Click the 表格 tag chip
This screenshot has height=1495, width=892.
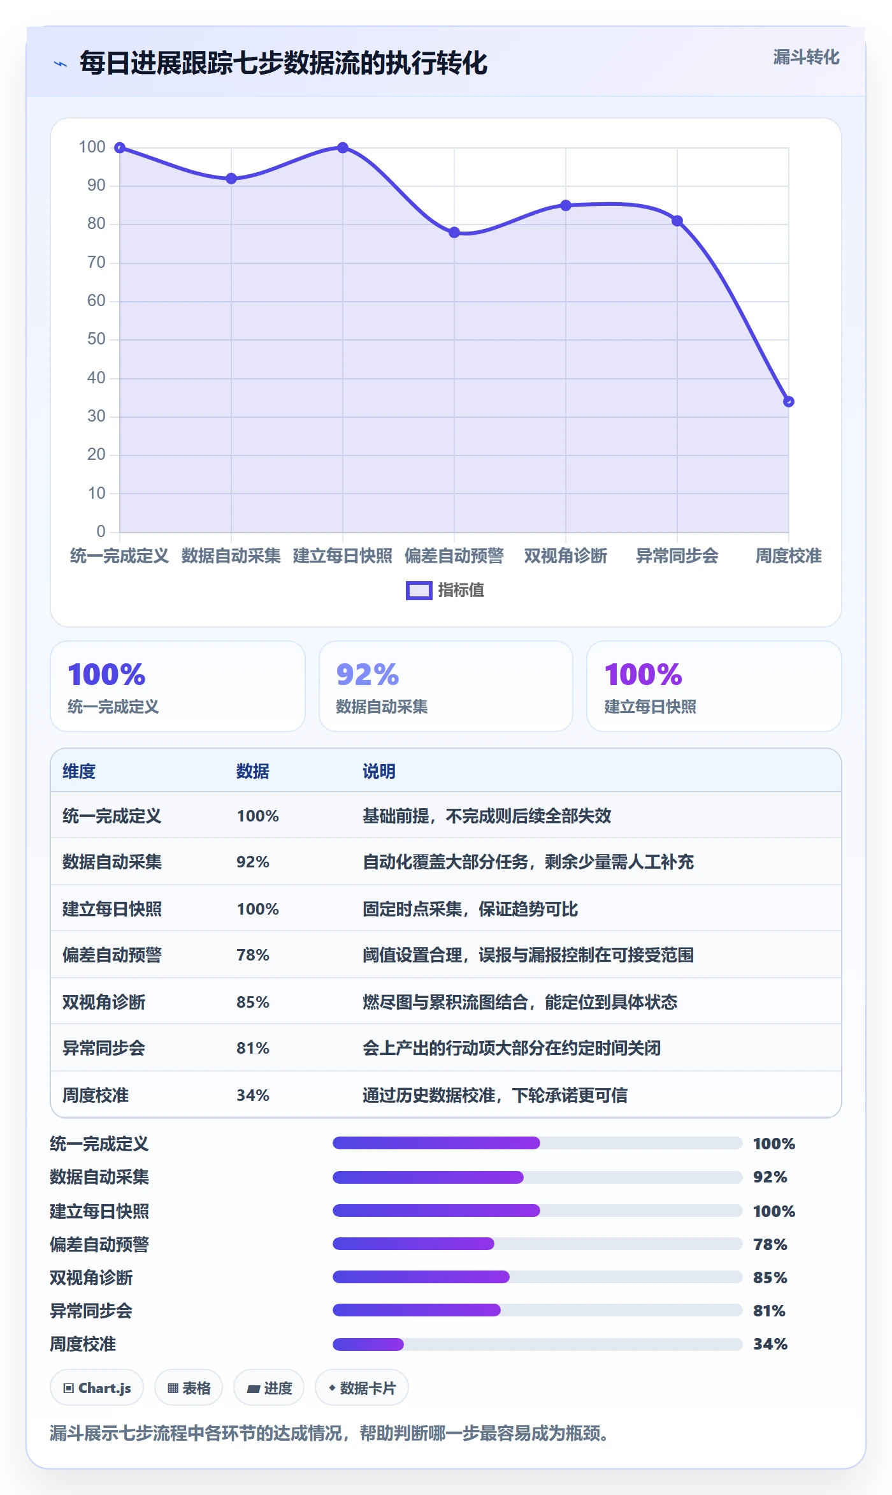click(189, 1388)
